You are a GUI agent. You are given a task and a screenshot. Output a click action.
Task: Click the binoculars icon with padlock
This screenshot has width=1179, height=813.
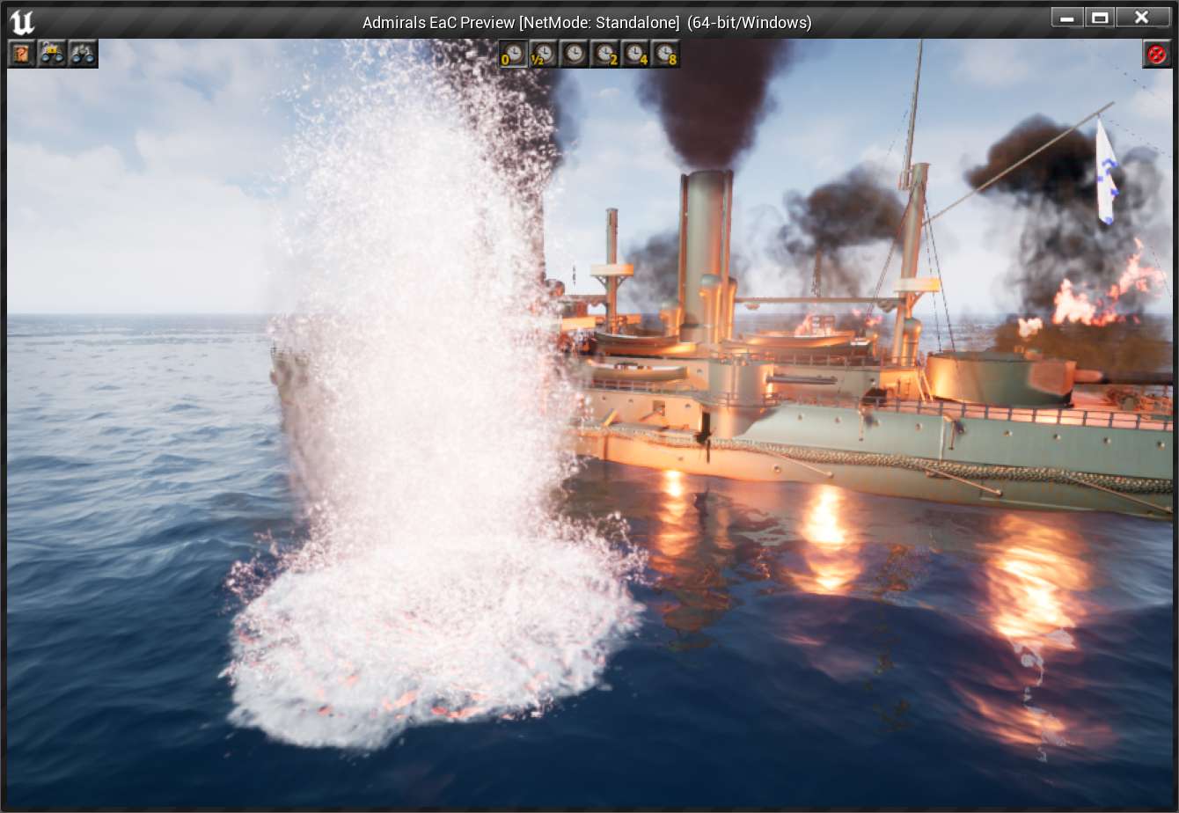pos(52,54)
